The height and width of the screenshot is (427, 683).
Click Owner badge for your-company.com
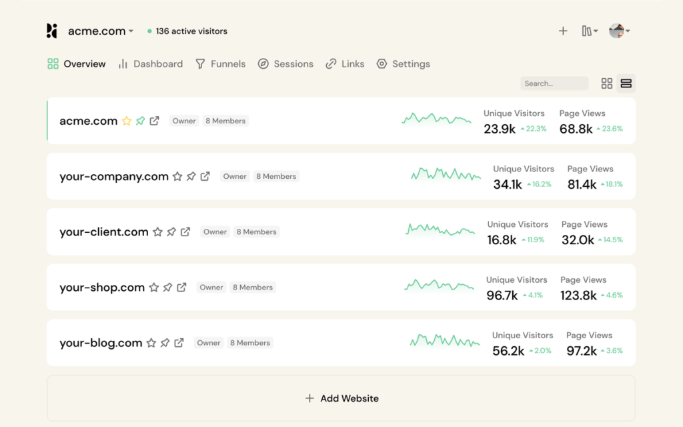(x=235, y=176)
